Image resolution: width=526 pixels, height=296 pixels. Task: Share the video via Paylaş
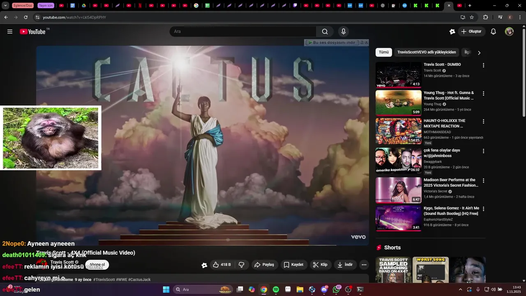click(264, 265)
